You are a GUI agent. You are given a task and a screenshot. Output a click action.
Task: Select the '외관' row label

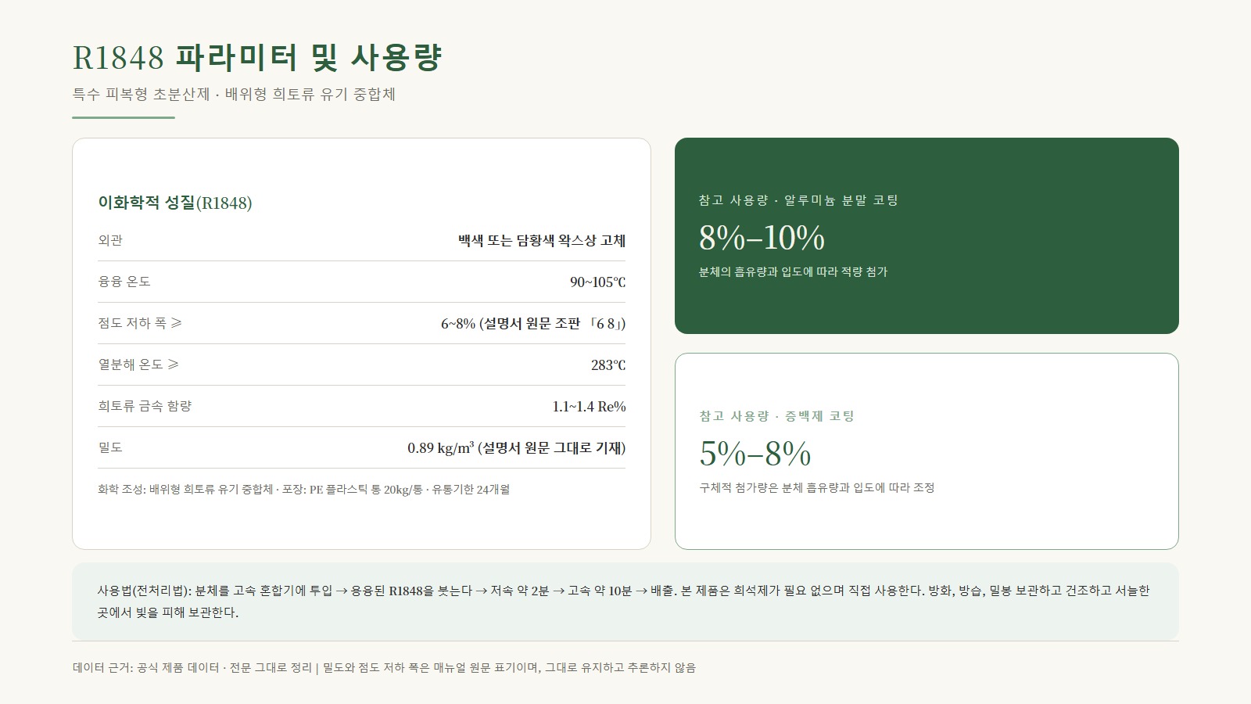(x=110, y=240)
